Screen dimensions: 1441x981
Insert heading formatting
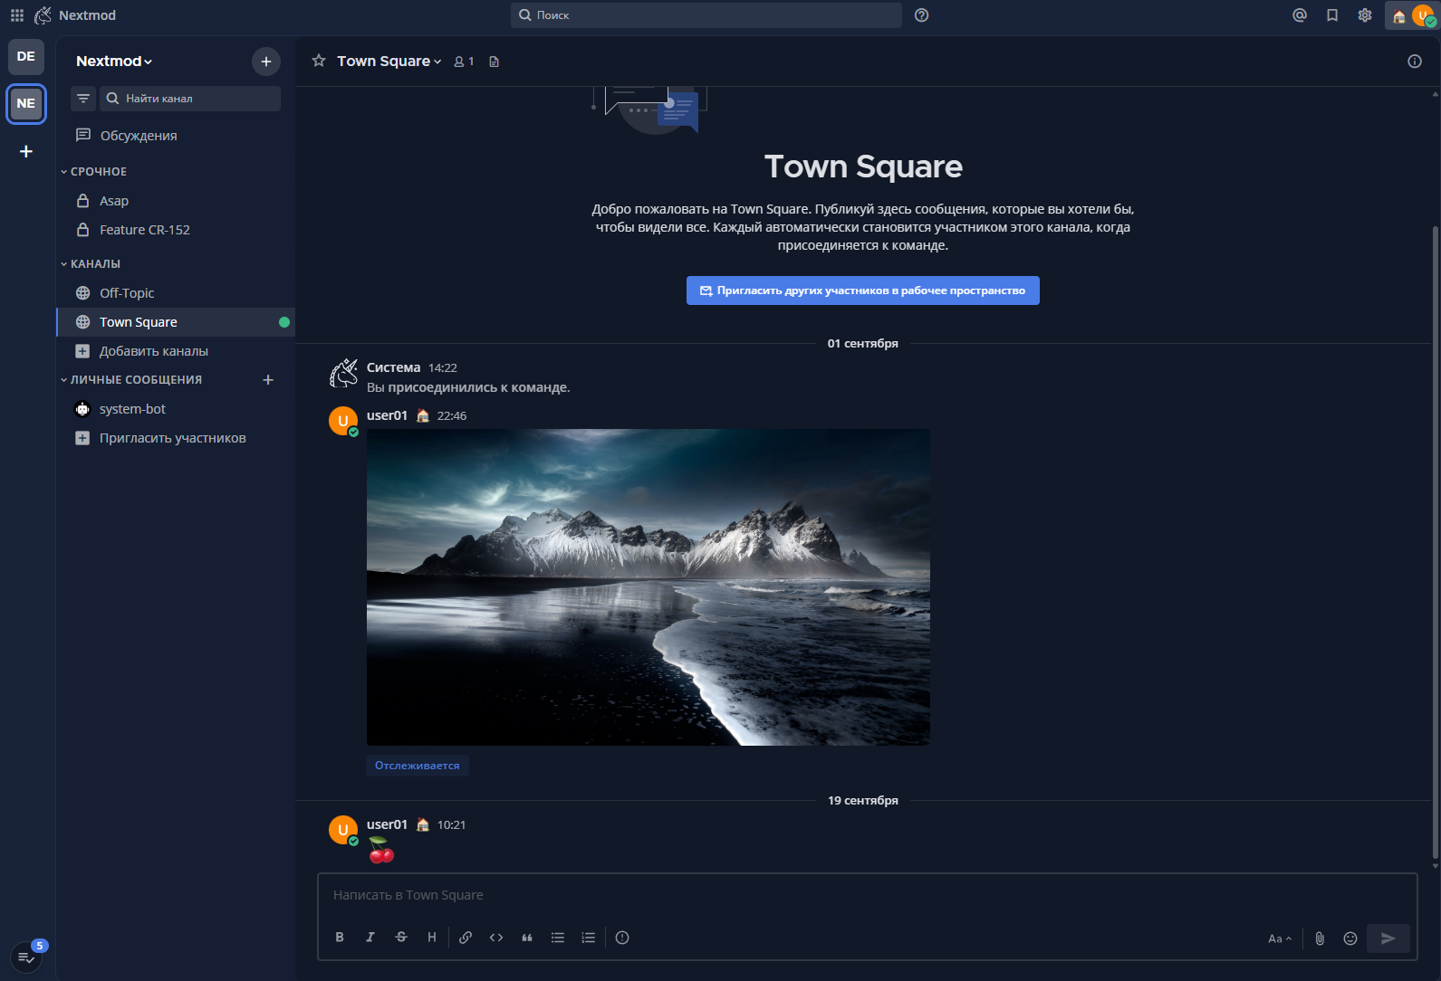coord(432,938)
